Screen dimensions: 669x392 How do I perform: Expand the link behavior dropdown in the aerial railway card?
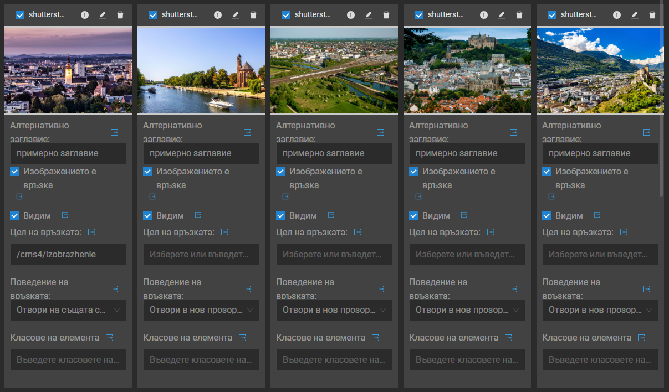[x=334, y=310]
